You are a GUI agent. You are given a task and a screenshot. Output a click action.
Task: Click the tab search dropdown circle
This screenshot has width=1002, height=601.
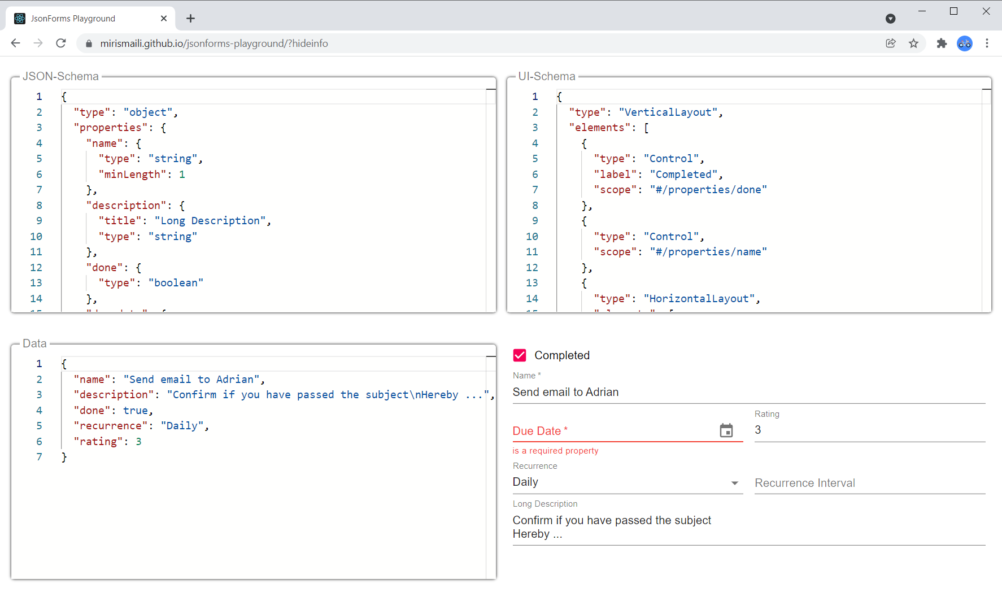(x=891, y=19)
